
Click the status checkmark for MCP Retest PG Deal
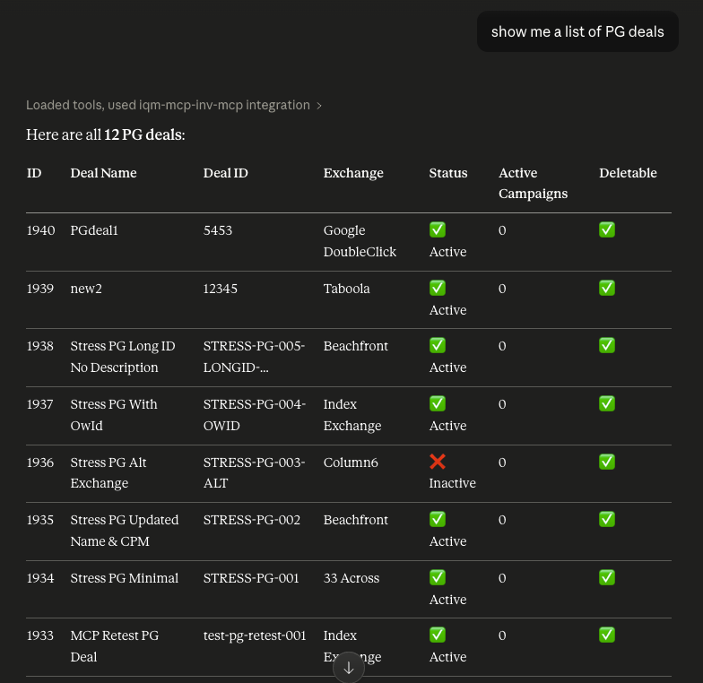pos(438,635)
